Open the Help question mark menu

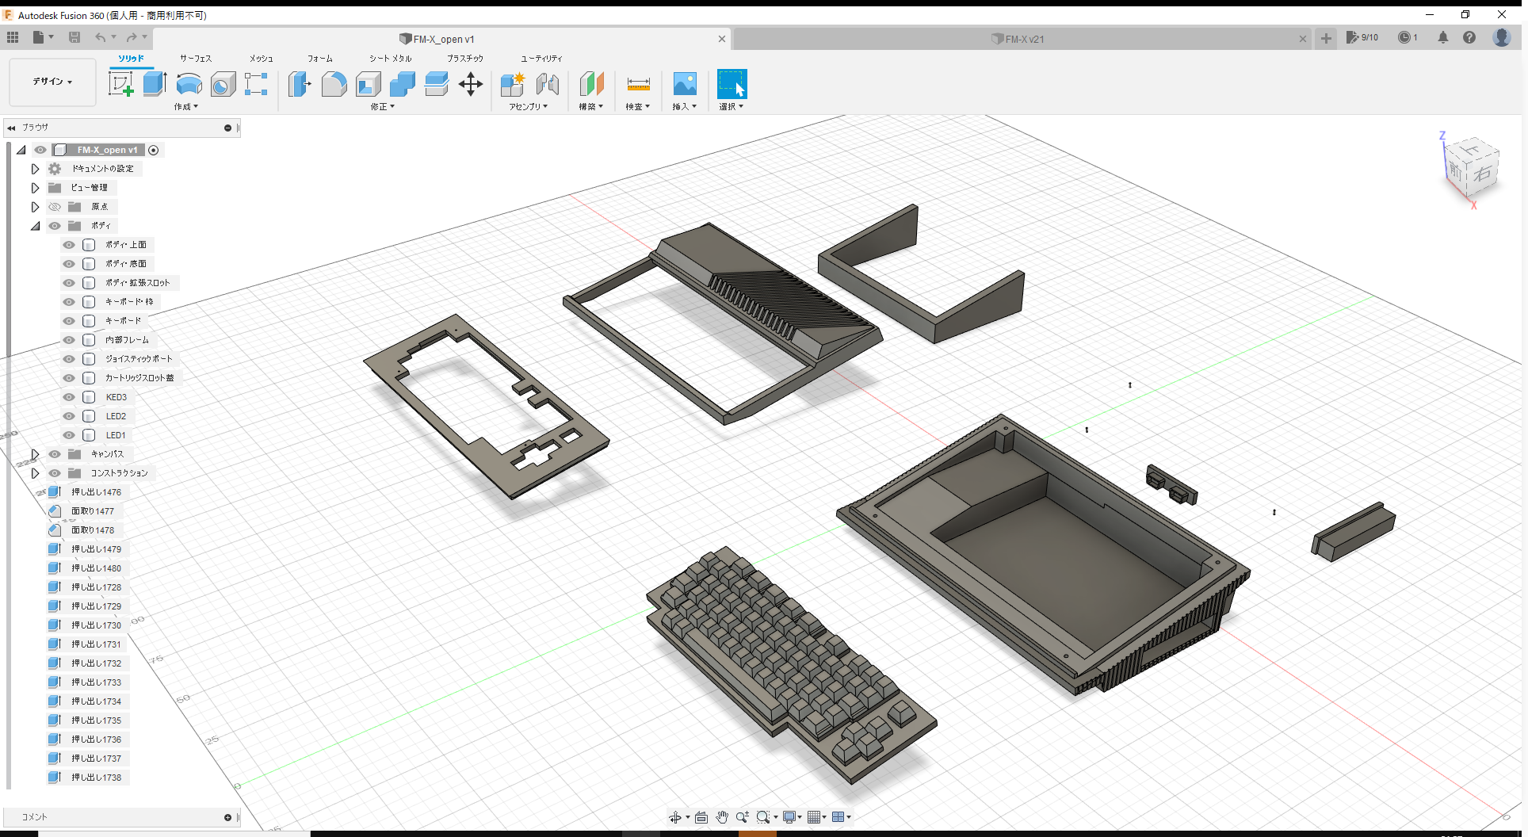[1470, 37]
